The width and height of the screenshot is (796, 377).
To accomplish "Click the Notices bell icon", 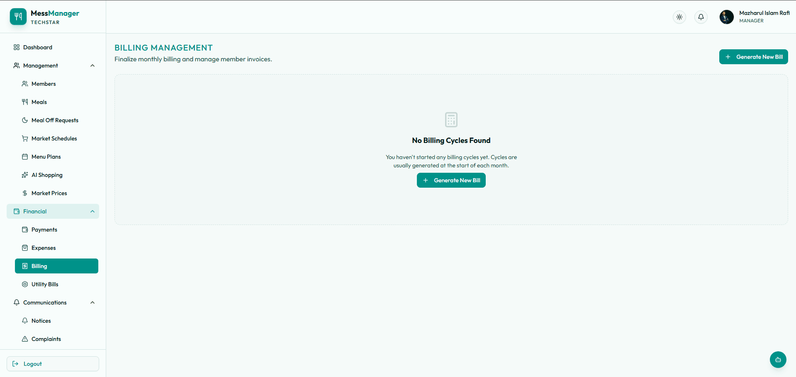I will click(x=25, y=321).
